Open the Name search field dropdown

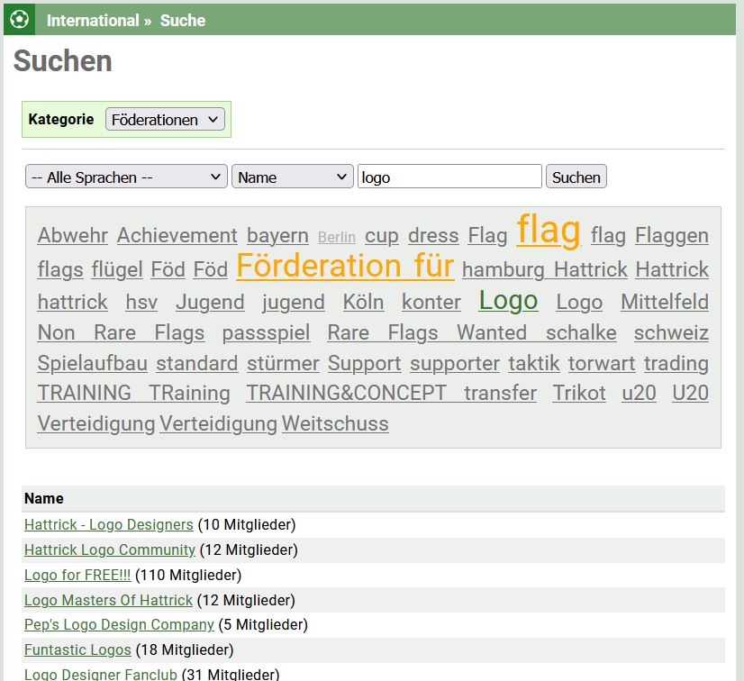pyautogui.click(x=292, y=177)
